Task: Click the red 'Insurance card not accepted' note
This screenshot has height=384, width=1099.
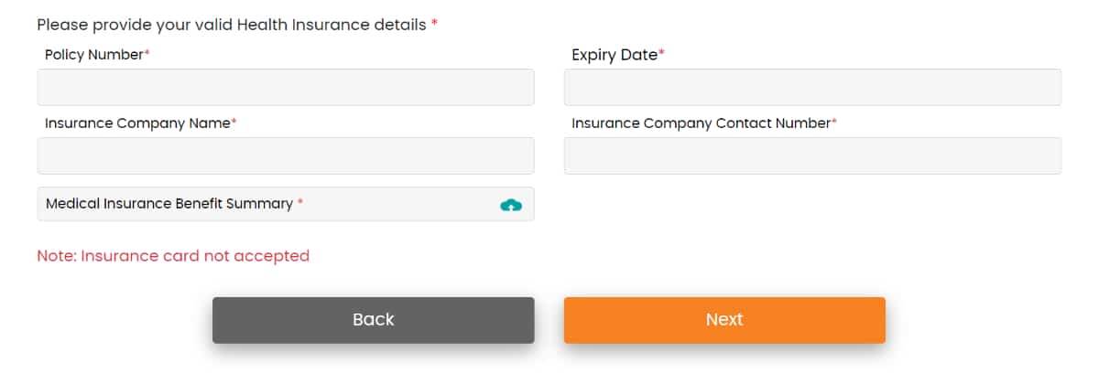Action: tap(173, 256)
